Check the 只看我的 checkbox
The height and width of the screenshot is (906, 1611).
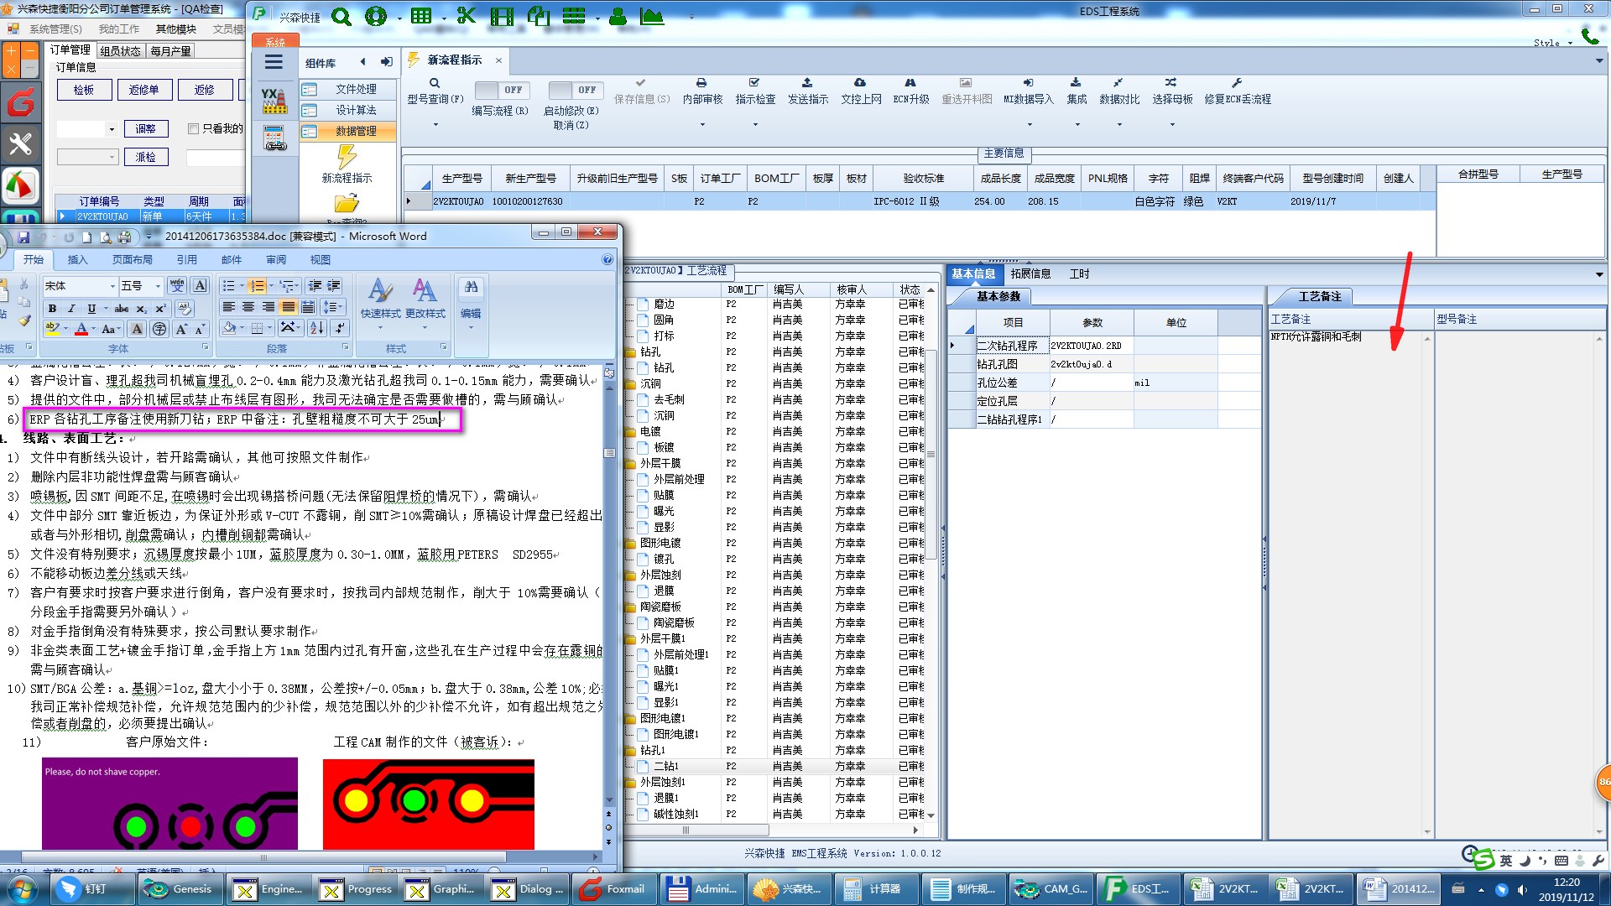pos(194,128)
